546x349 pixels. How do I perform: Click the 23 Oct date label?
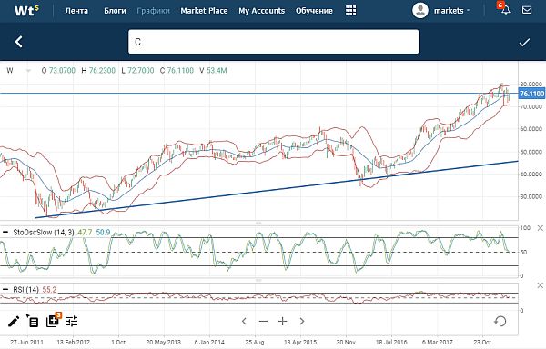pos(482,342)
